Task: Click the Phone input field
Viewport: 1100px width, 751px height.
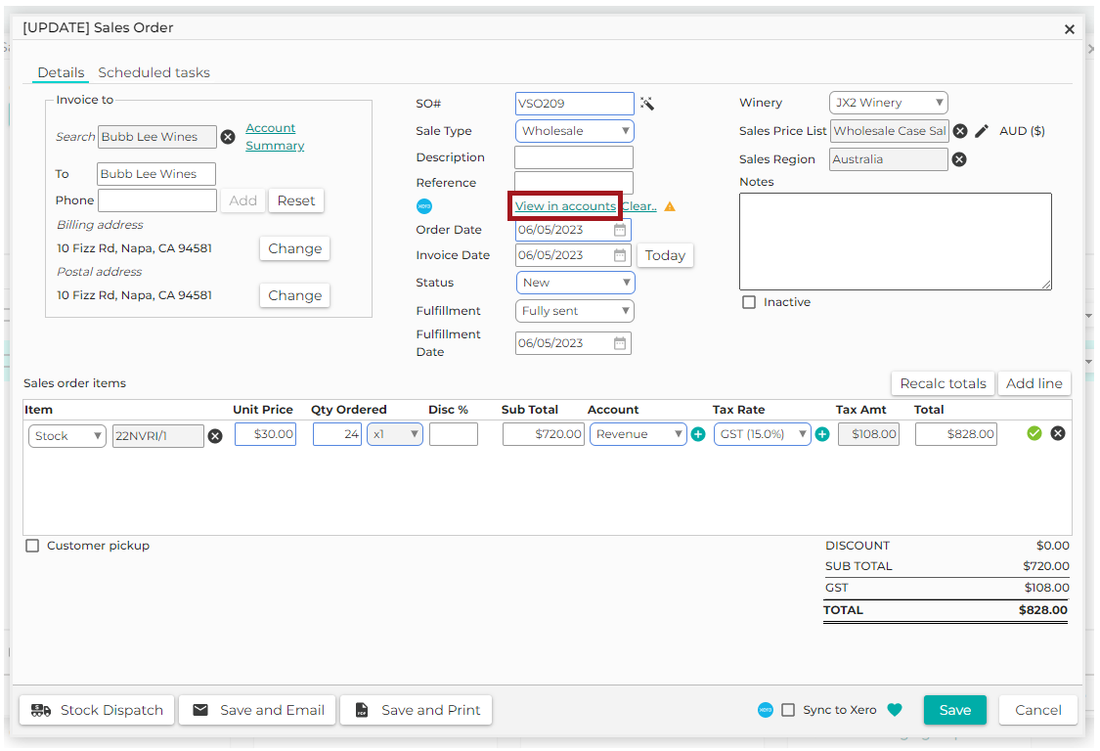Action: point(157,200)
